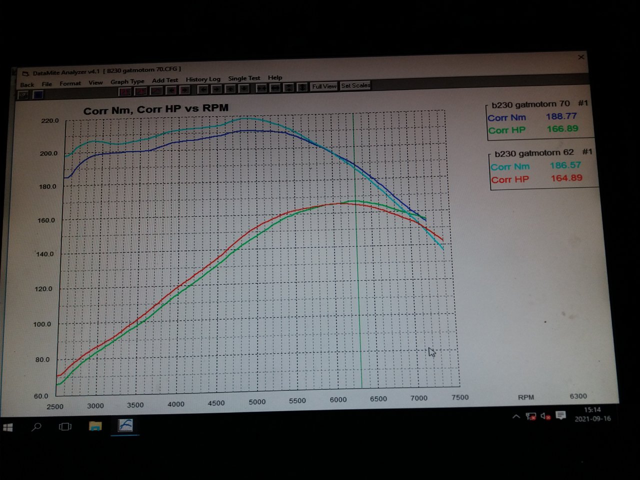640x480 pixels.
Task: Shift graph left with gray left arrow
Action: 203,89
